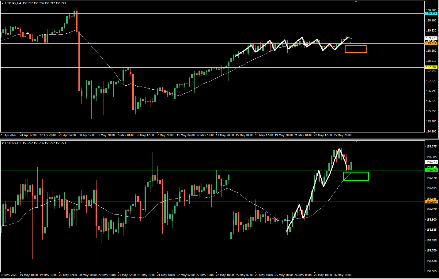Click the 25 May 10:00 time axis label
Viewport: 439px width, 279px height.
264,275
